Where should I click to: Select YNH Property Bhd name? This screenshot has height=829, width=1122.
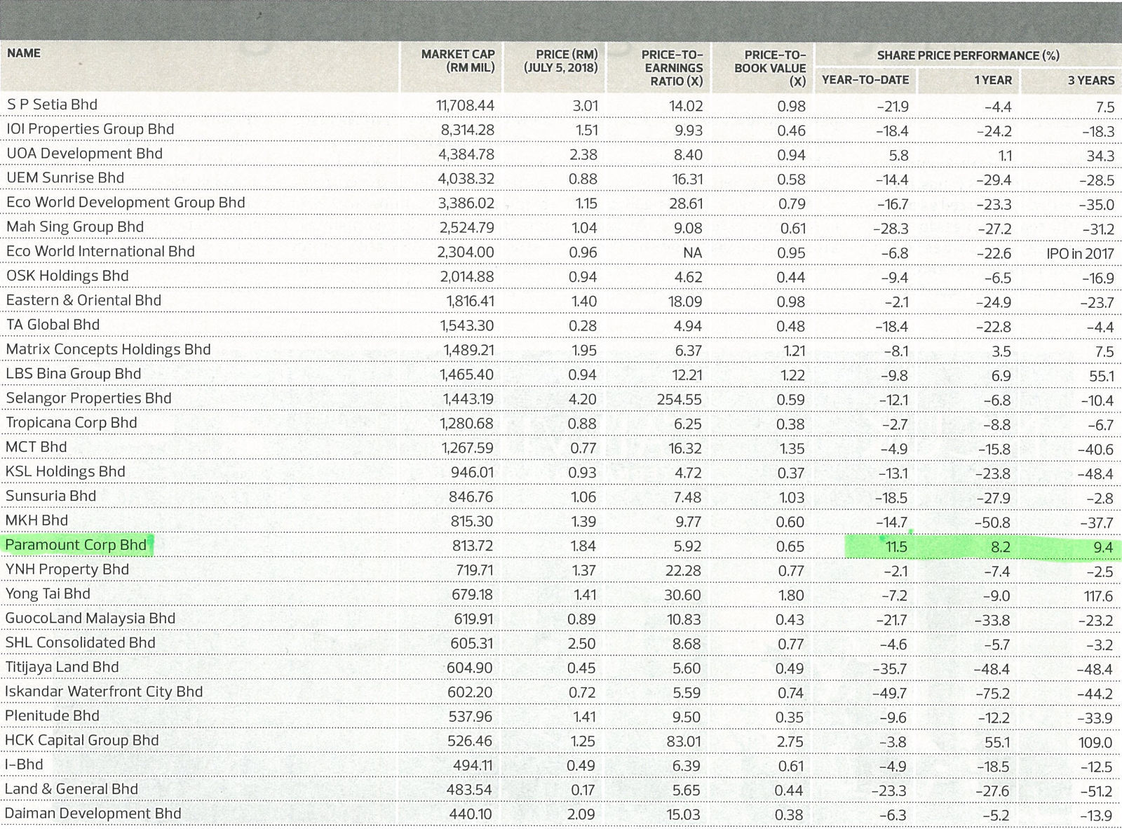pyautogui.click(x=67, y=569)
